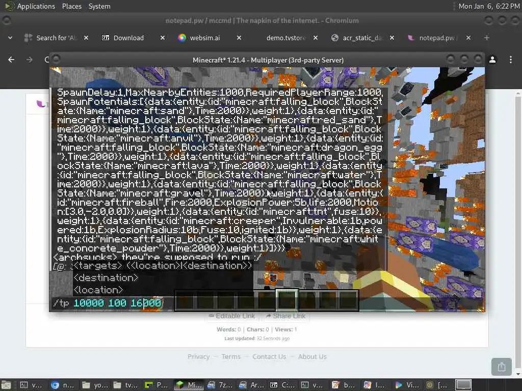This screenshot has height=391, width=522.
Task: Open a new Chromium tab
Action: pyautogui.click(x=487, y=38)
